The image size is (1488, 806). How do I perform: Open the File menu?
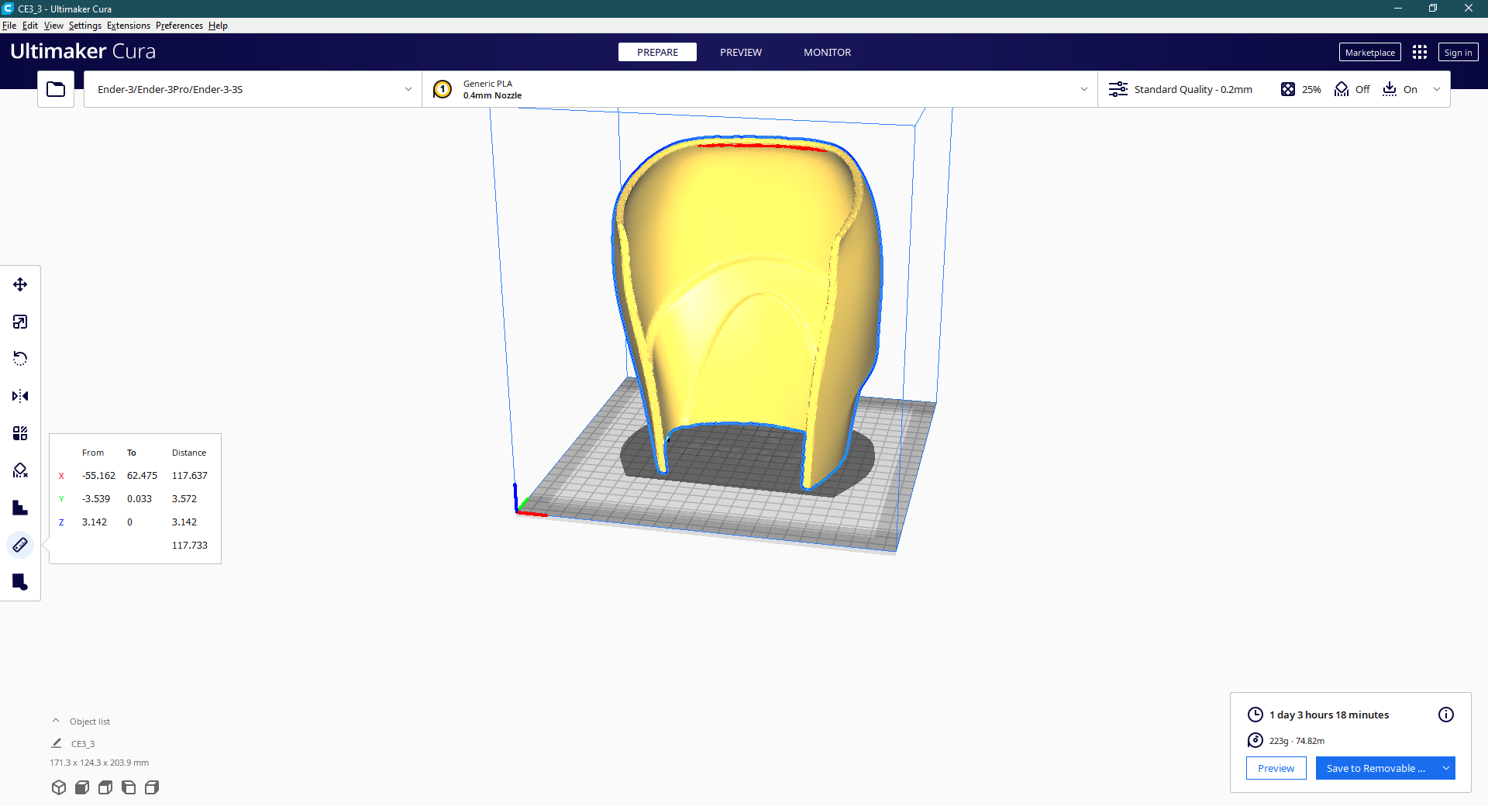coord(9,26)
